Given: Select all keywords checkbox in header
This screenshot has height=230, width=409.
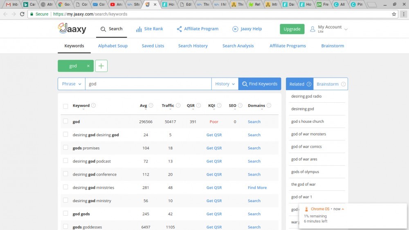Looking at the screenshot, I should (x=65, y=106).
